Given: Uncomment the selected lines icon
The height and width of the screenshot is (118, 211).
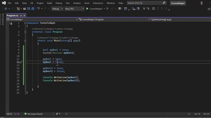Looking at the screenshot, I should (x=148, y=9).
